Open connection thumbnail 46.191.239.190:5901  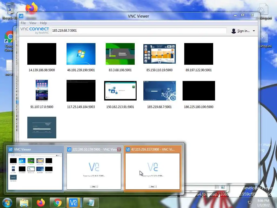pyautogui.click(x=81, y=54)
